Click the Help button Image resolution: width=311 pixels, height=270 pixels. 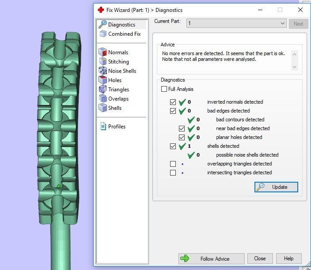point(288,259)
